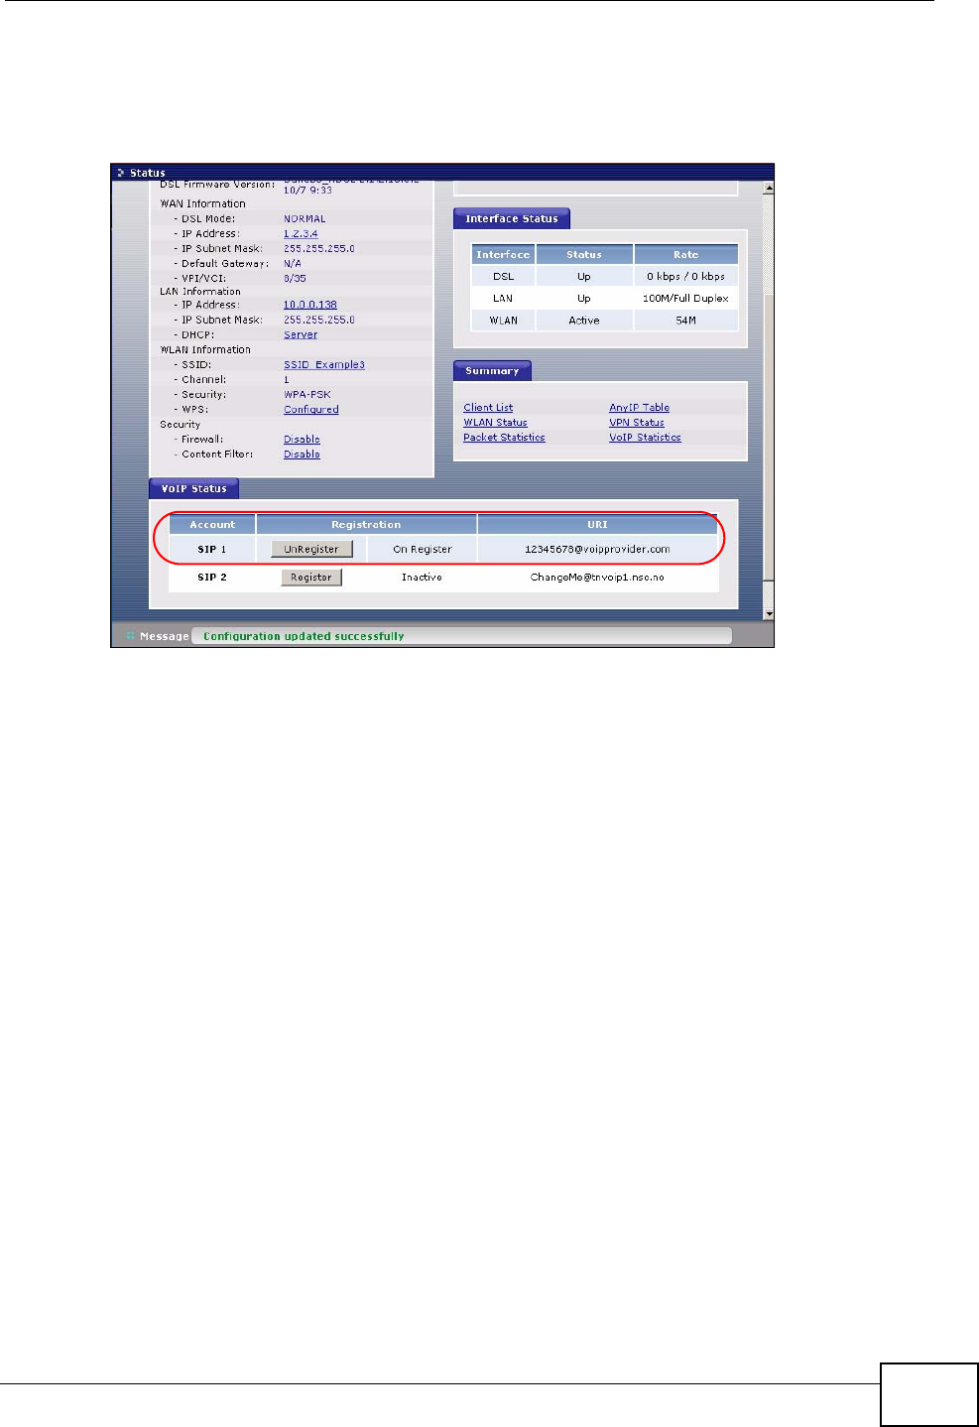Image resolution: width=979 pixels, height=1427 pixels.
Task: Select the Summary tab header
Action: coord(492,371)
